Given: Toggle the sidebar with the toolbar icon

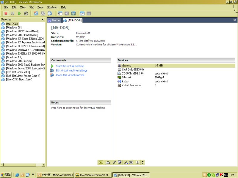Looking at the screenshot, I should click(60, 13).
